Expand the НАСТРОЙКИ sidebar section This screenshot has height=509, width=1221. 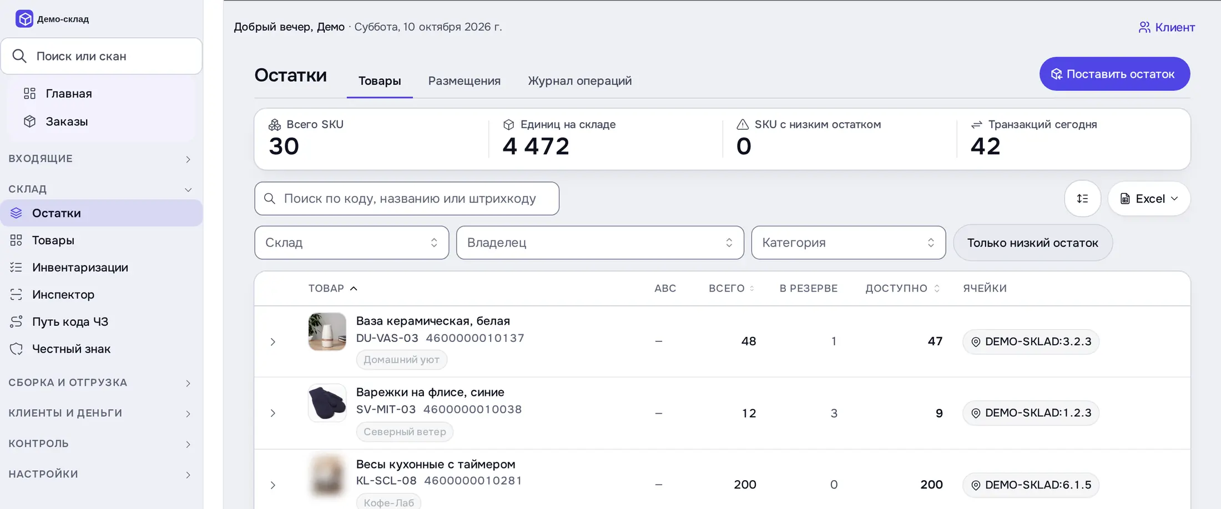[x=101, y=474]
